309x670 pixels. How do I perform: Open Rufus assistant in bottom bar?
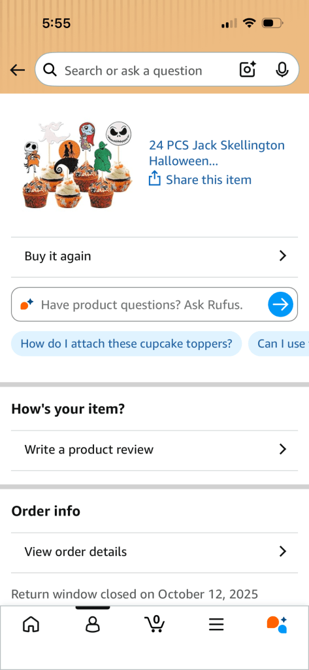tap(278, 625)
